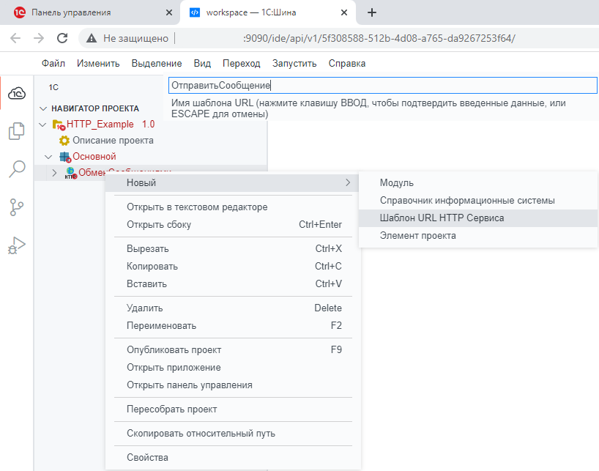
Task: Open the Run and Debug icon
Action: [16, 245]
